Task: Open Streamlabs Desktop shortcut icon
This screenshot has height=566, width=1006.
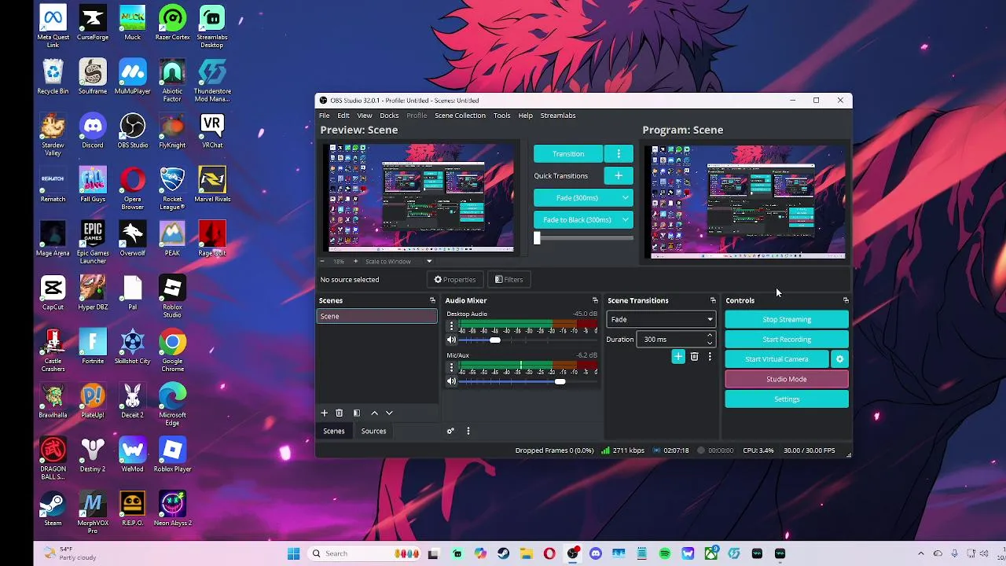Action: click(211, 26)
